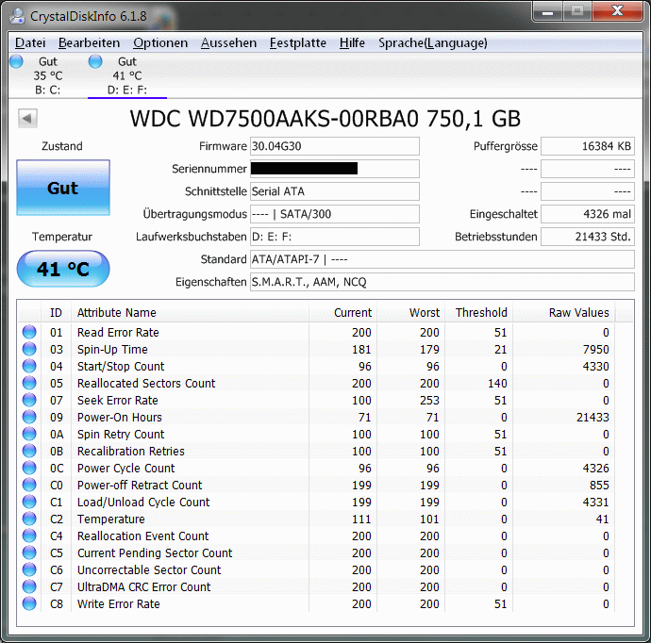Click status orb for Seek Error Rate
This screenshot has width=651, height=643.
point(29,401)
